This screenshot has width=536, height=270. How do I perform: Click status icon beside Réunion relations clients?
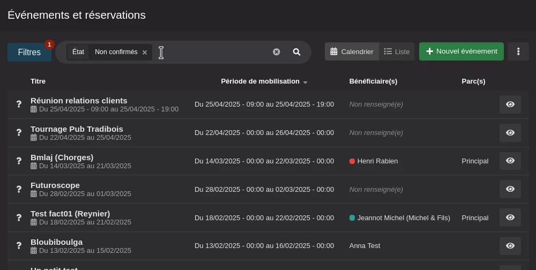(x=19, y=104)
